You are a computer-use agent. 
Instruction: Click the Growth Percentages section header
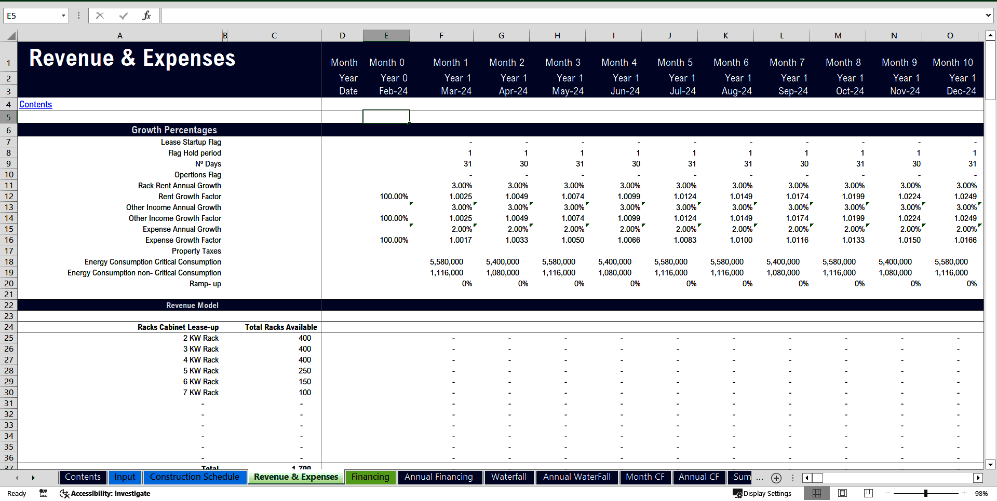coord(174,130)
